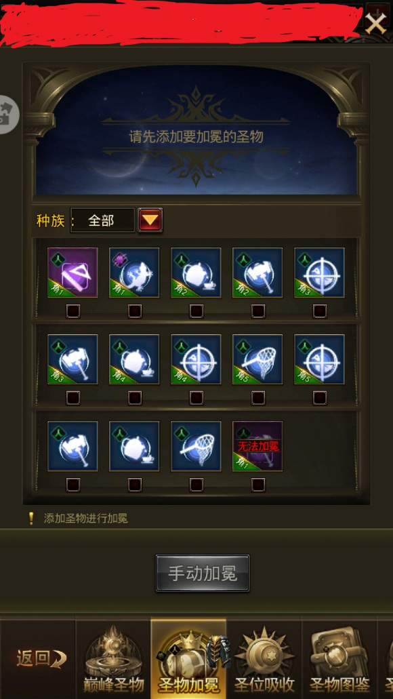The height and width of the screenshot is (699, 393).
Task: Select the teapot relic labeled 角2
Action: [196, 273]
